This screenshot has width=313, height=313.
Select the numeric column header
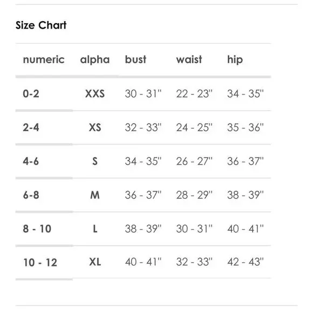point(44,60)
